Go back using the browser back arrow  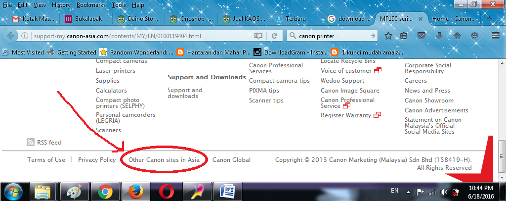[x=10, y=36]
